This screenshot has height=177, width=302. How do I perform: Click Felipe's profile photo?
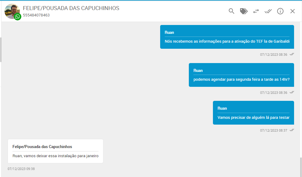tap(11, 10)
